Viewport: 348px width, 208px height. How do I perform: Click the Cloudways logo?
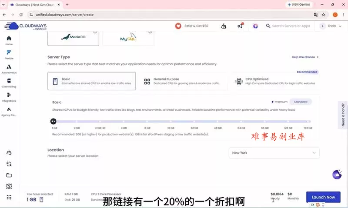26,26
